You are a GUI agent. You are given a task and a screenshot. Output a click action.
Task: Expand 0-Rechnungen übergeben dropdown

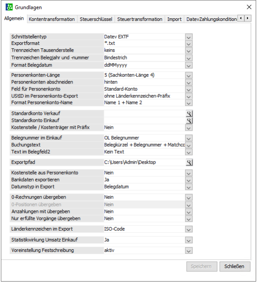point(189,197)
